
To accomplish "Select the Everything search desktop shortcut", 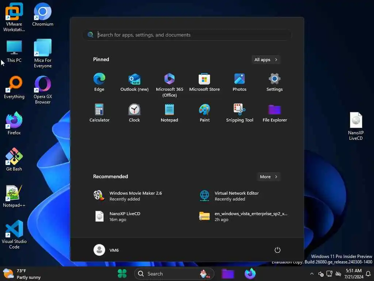I will [x=14, y=87].
